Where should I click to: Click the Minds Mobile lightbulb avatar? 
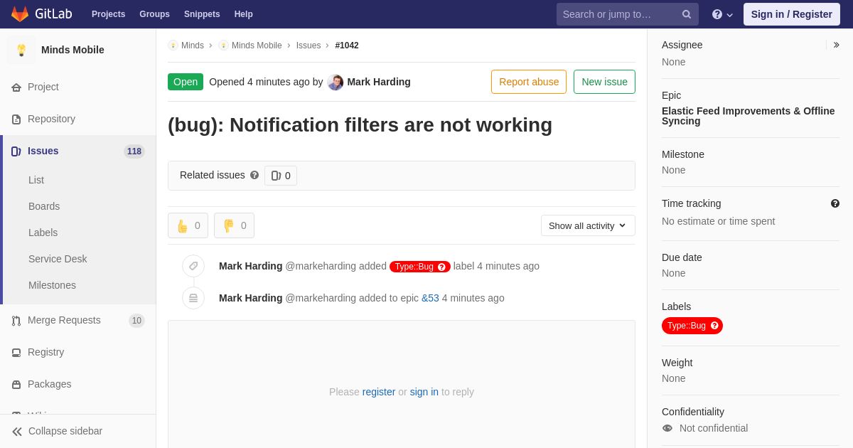tap(21, 50)
